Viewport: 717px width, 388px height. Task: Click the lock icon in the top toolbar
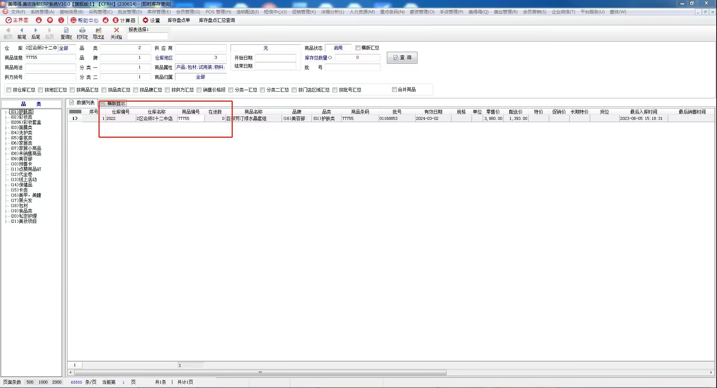(x=39, y=20)
